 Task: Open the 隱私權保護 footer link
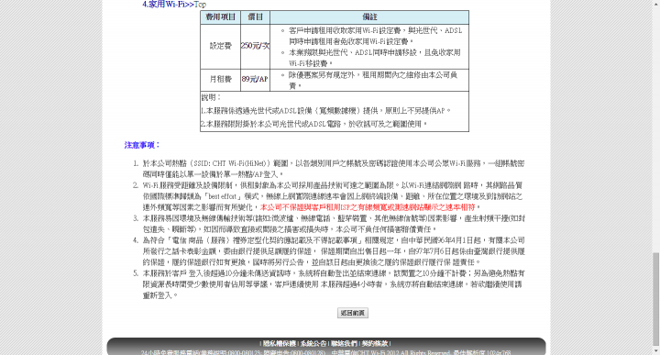click(280, 344)
